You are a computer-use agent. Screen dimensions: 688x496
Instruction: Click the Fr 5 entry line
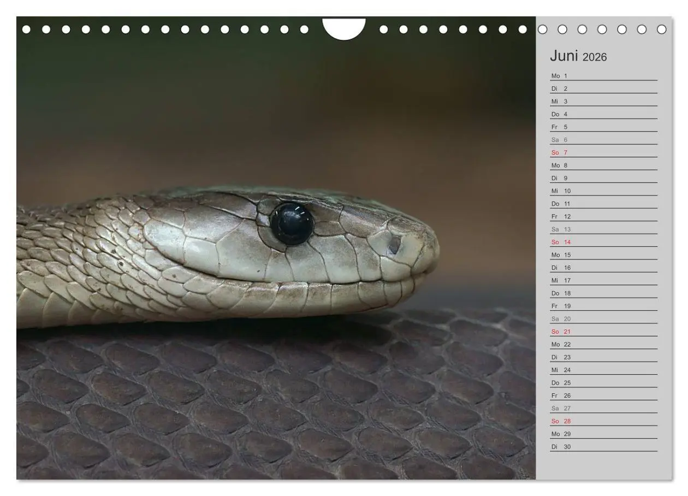[603, 127]
